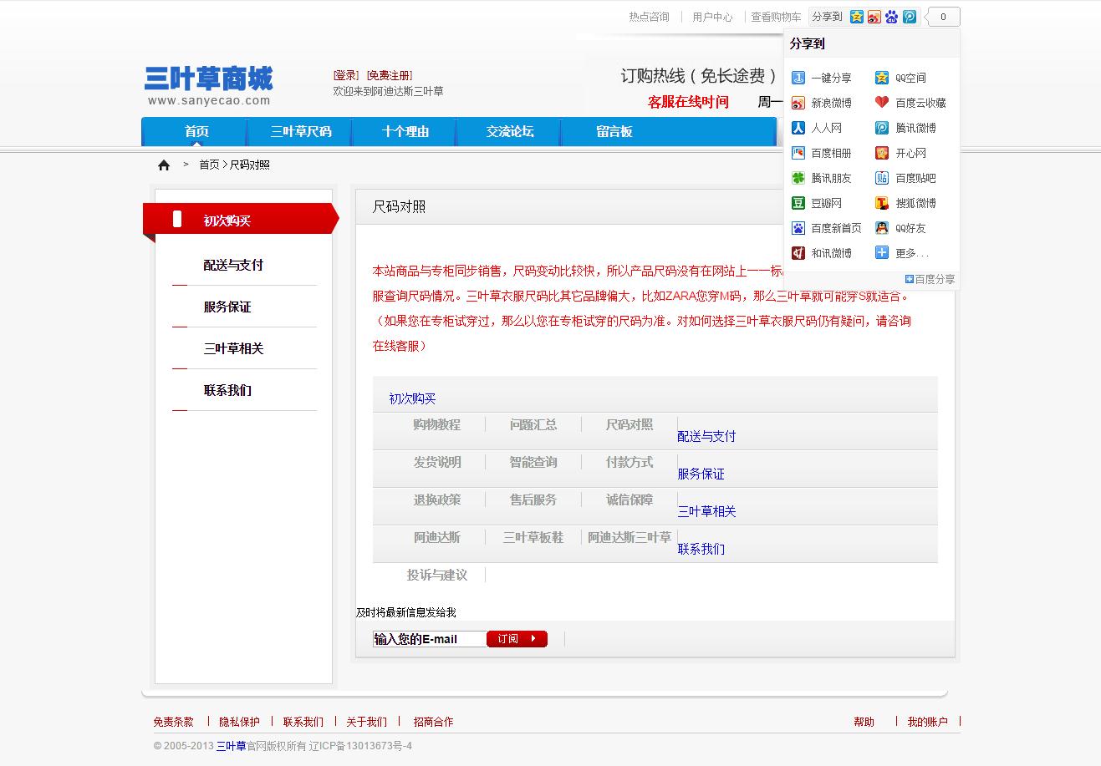Open the 查看购物车 cart link
Image resolution: width=1101 pixels, height=766 pixels.
[776, 17]
